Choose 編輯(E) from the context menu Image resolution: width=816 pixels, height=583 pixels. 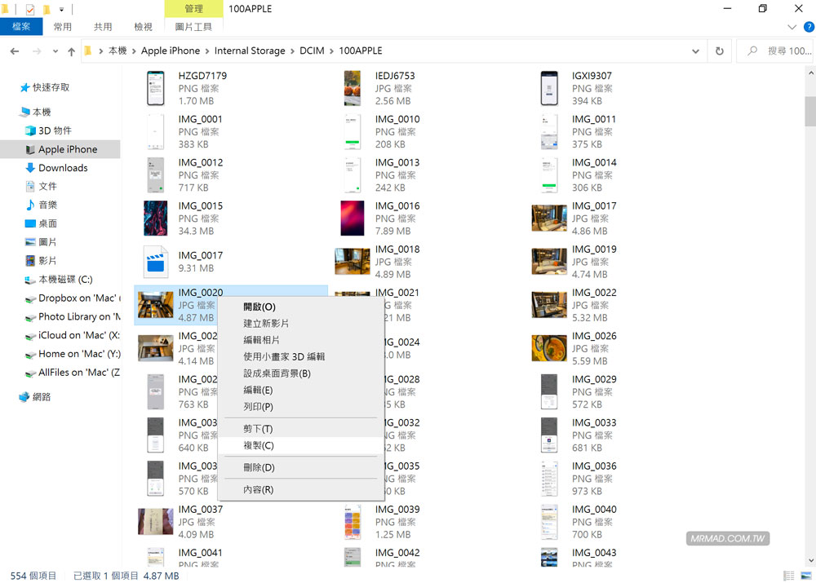(299, 390)
